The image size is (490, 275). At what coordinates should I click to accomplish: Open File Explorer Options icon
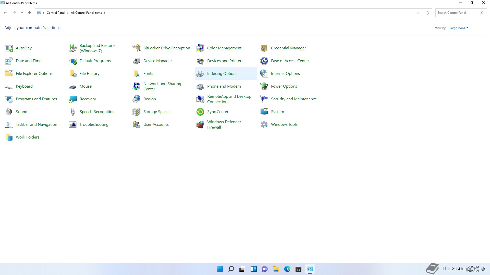(x=9, y=74)
